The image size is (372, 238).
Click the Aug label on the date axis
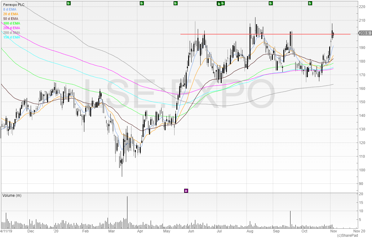(x=250, y=231)
